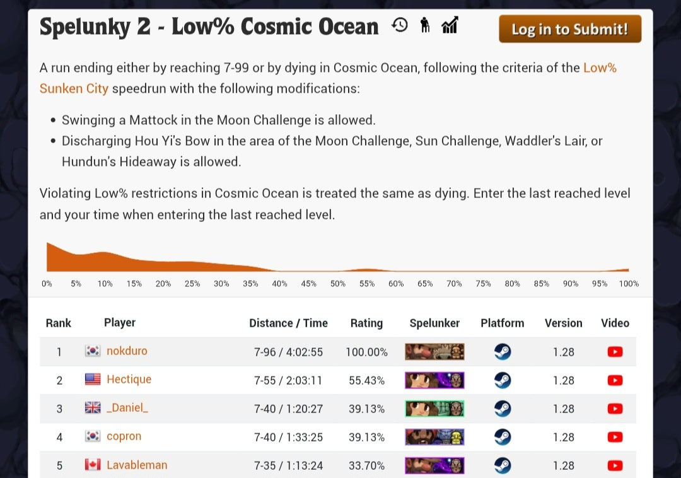
Task: Go to the _Daniel_ player page
Action: click(127, 408)
